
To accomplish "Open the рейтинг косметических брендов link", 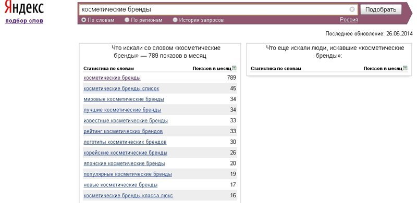I will [x=123, y=131].
